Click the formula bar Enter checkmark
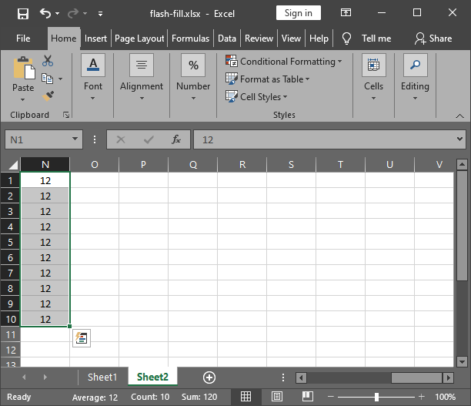The height and width of the screenshot is (406, 471). point(149,139)
